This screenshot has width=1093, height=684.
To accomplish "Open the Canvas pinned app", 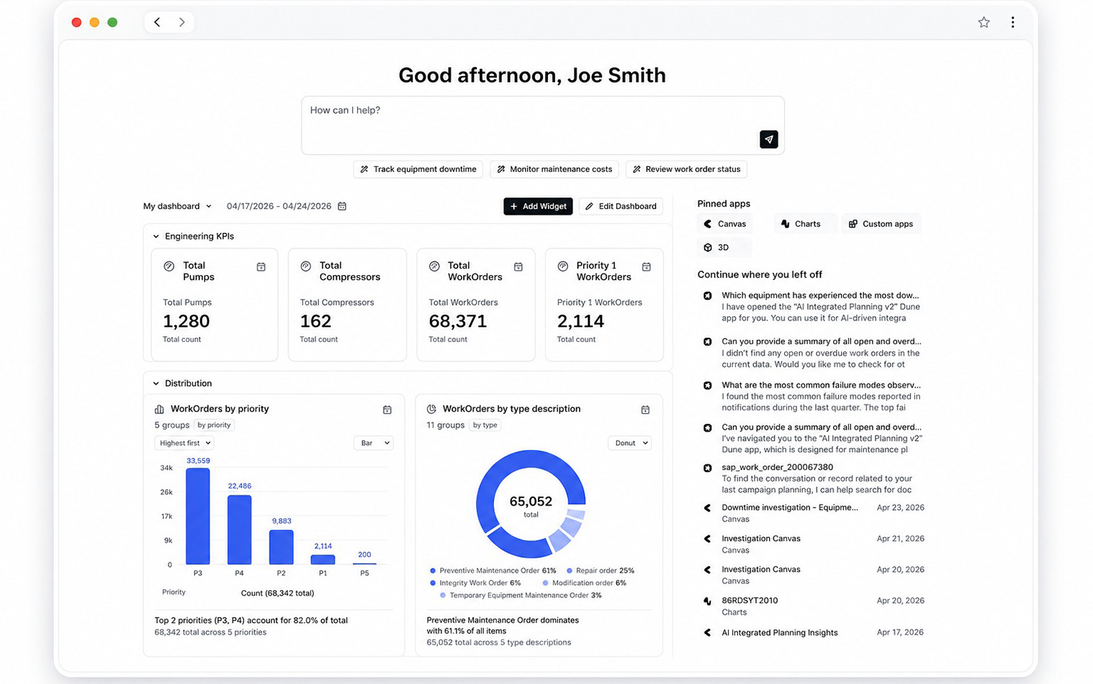I will click(725, 224).
